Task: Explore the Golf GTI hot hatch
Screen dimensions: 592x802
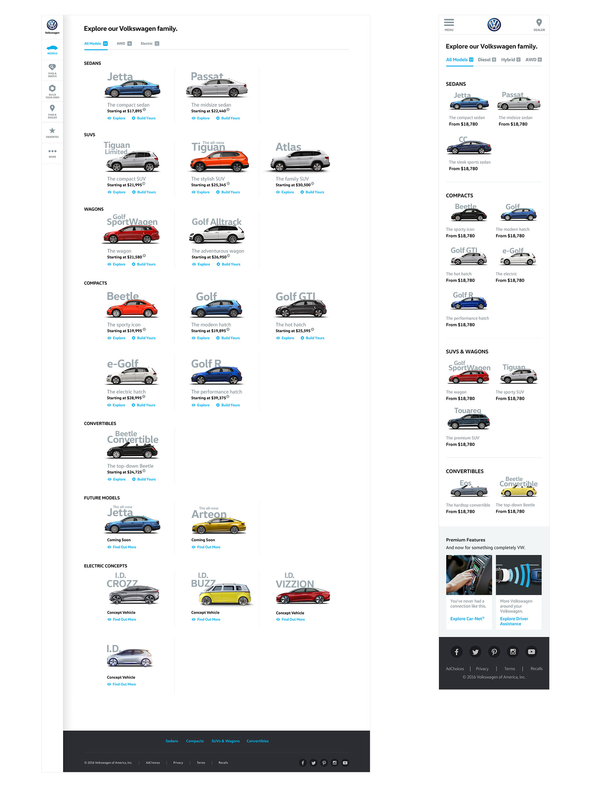Action: point(285,338)
